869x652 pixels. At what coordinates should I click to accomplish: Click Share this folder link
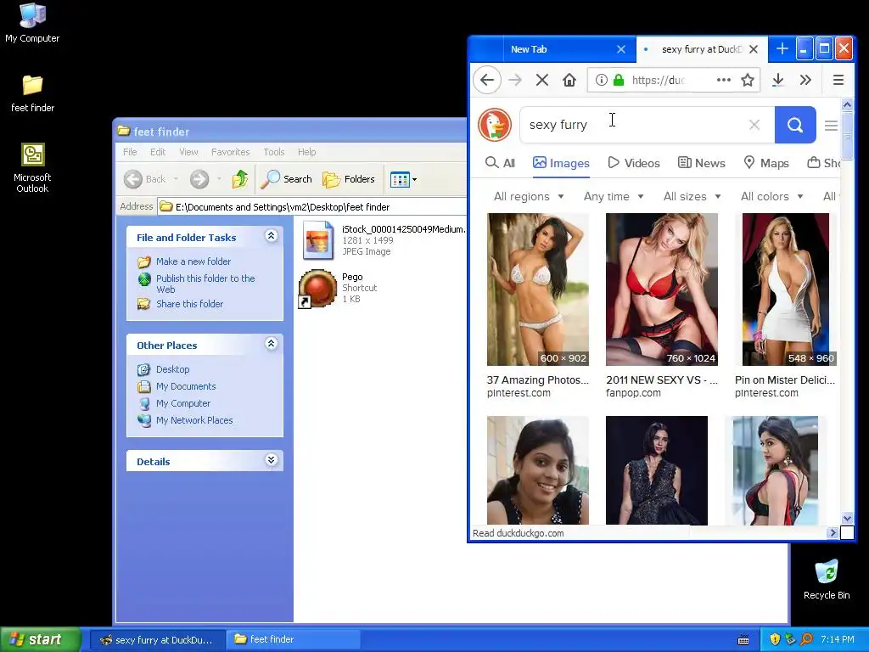[x=189, y=304]
